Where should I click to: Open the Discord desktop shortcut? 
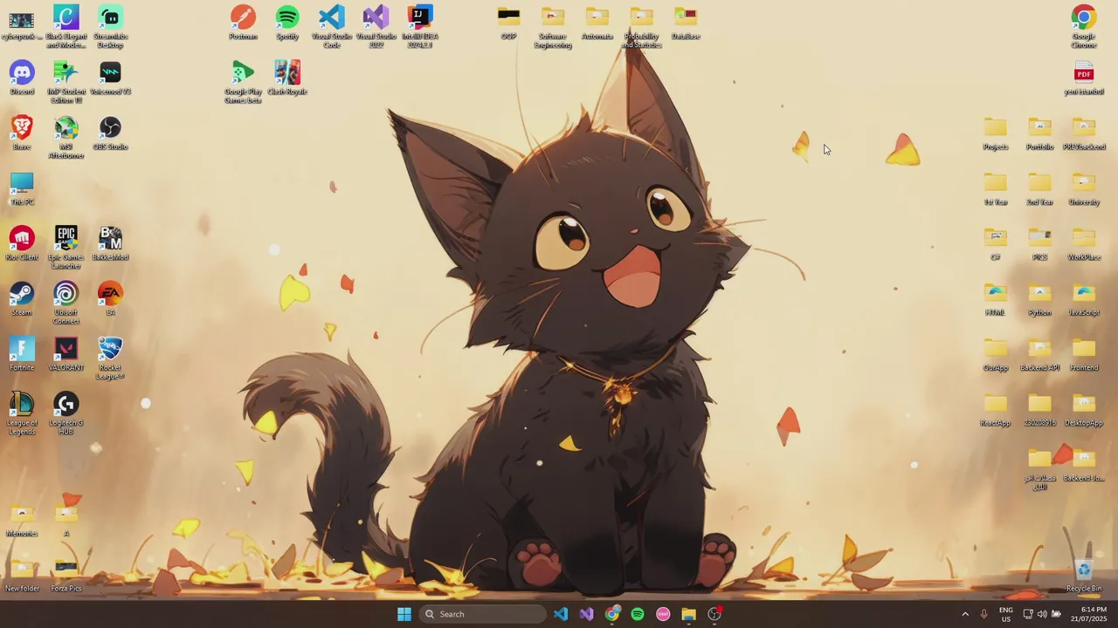(22, 78)
